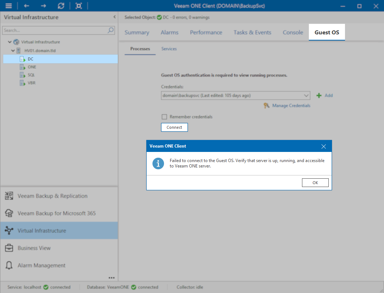Open the hamburger main menu
Image resolution: width=384 pixels, height=293 pixels.
coord(9,6)
